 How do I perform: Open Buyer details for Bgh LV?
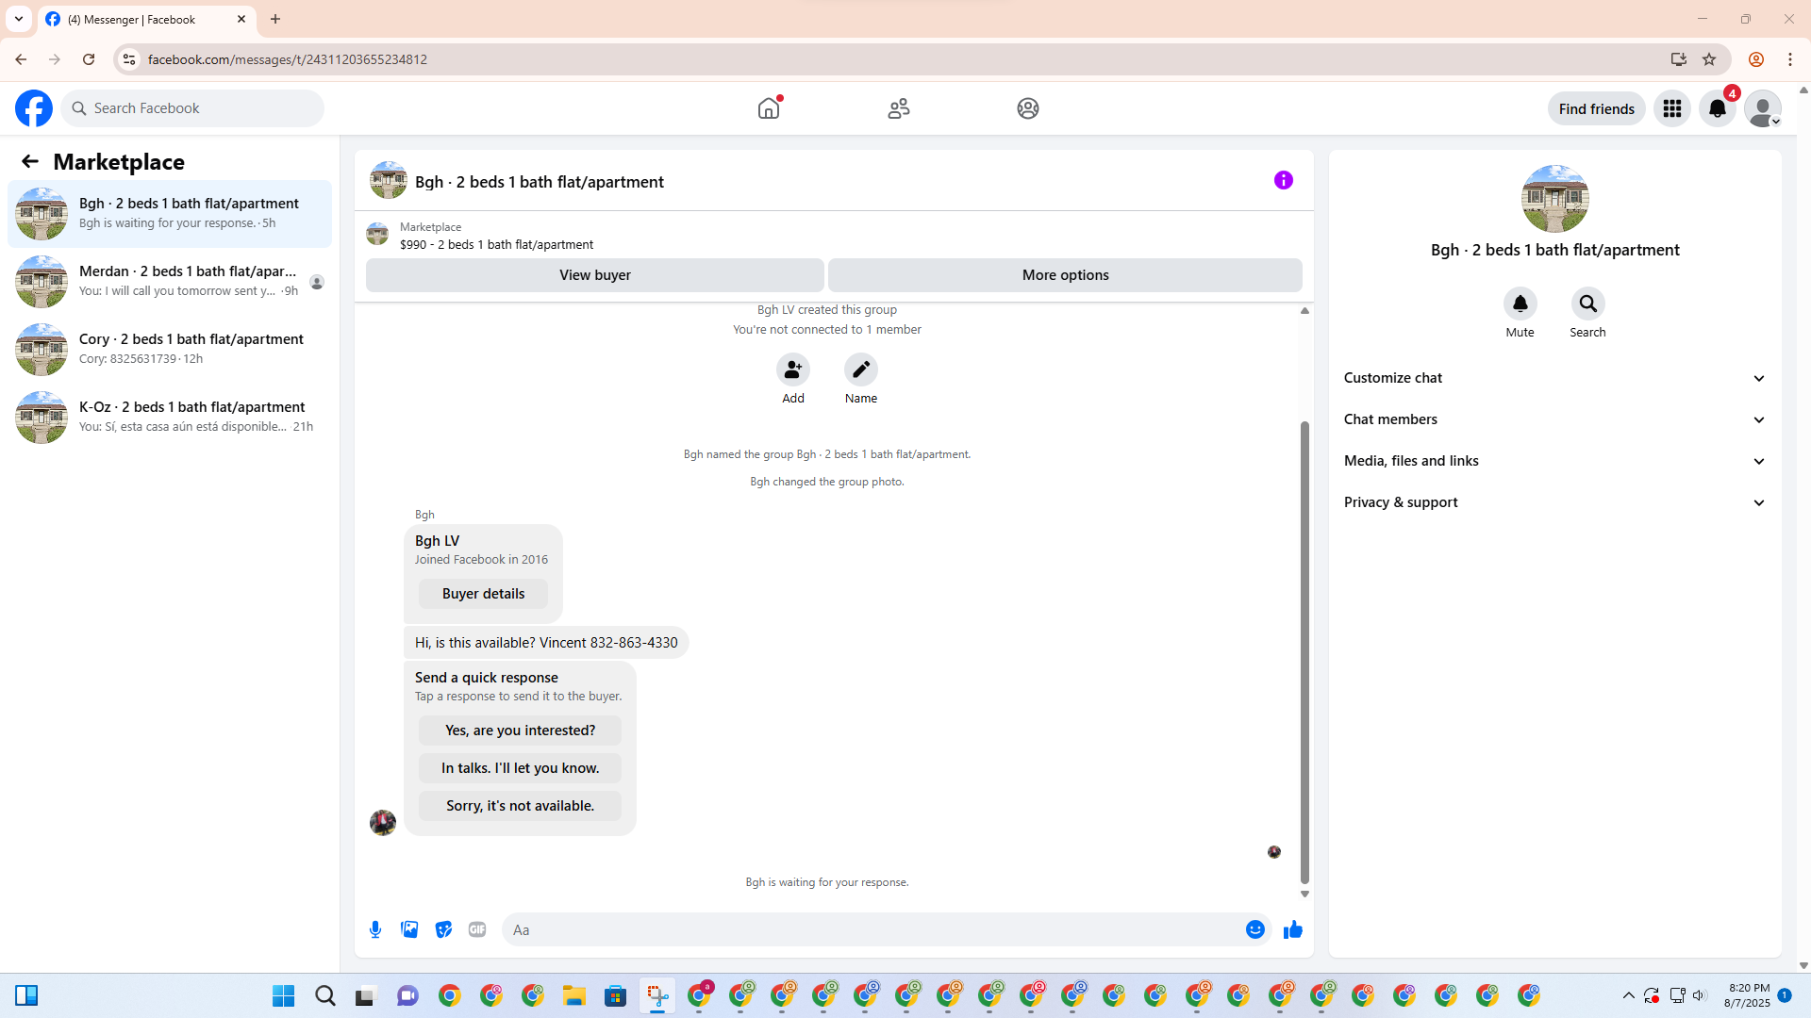[483, 594]
